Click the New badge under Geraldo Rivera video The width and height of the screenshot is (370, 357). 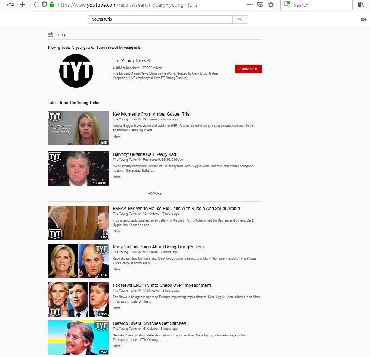coord(117,346)
